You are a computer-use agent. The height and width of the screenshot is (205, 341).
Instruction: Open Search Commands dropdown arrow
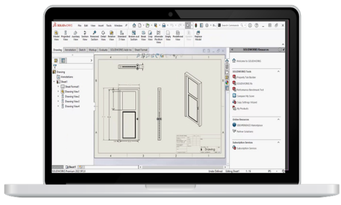(x=245, y=26)
